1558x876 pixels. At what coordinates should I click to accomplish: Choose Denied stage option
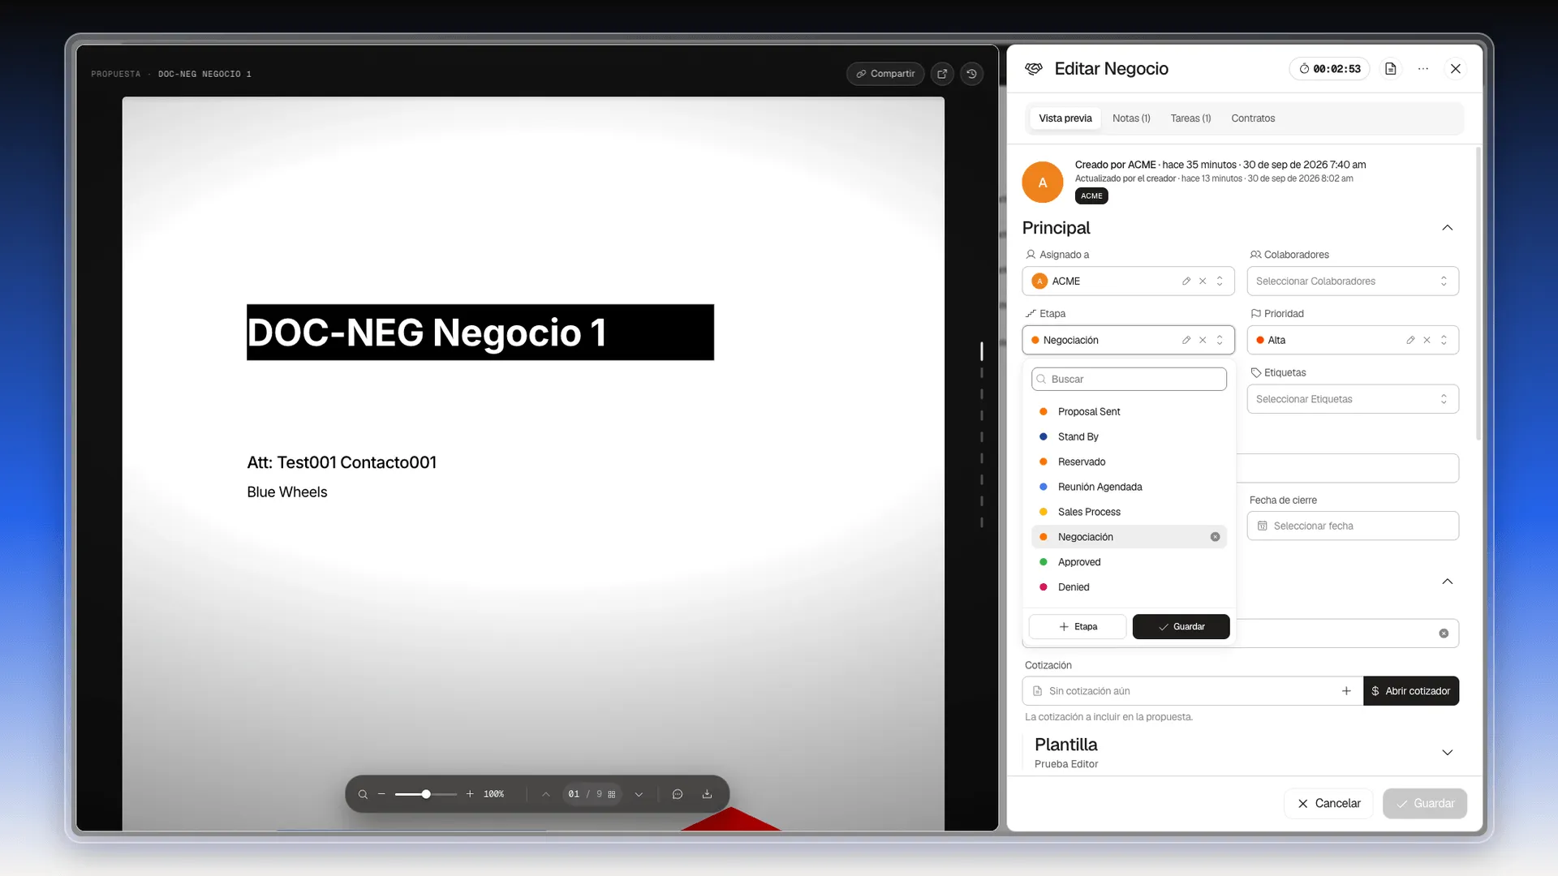click(1129, 587)
